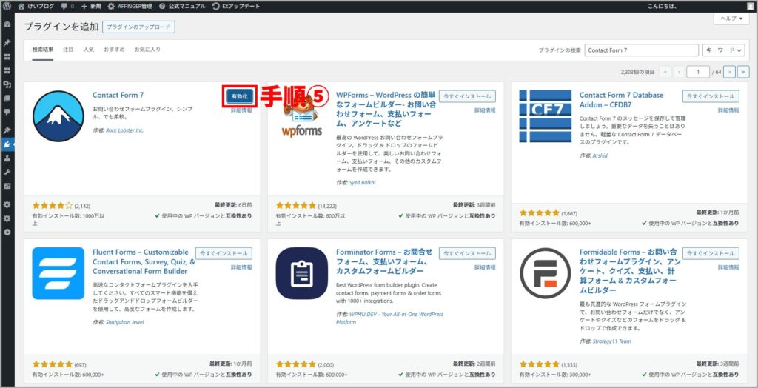Open the Users icon in the sidebar

7,158
